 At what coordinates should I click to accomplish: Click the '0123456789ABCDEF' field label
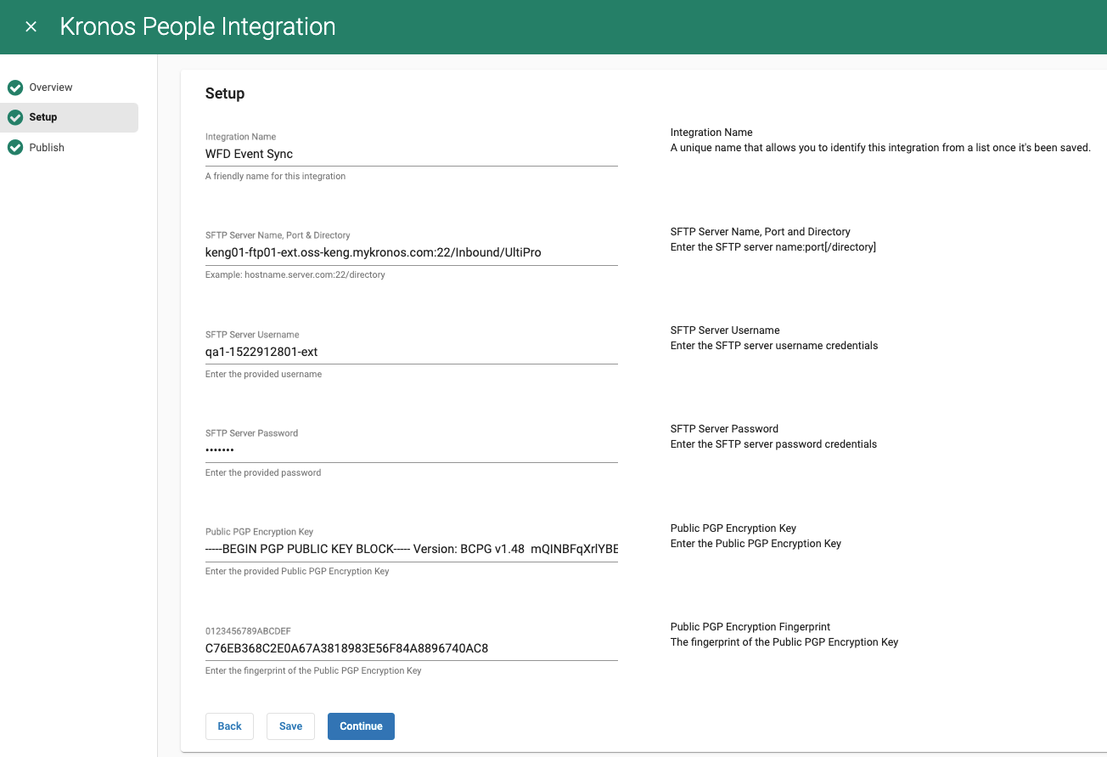(248, 631)
